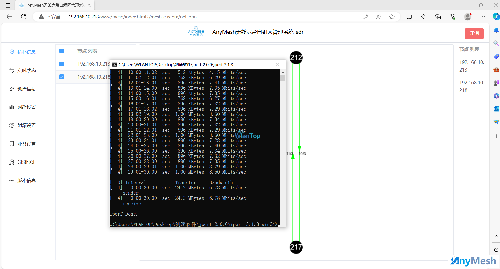Click the console window title bar icon
Viewport: 500px width, 269px height.
point(114,64)
